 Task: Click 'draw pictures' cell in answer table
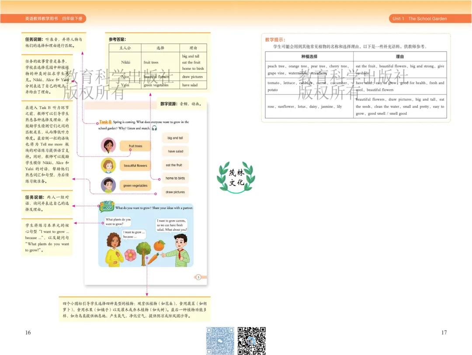point(193,77)
